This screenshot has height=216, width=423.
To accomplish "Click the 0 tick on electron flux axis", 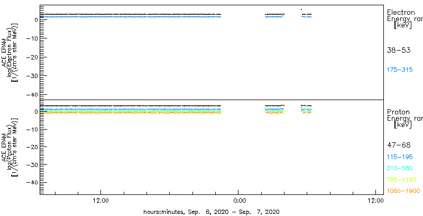I will pyautogui.click(x=36, y=19).
